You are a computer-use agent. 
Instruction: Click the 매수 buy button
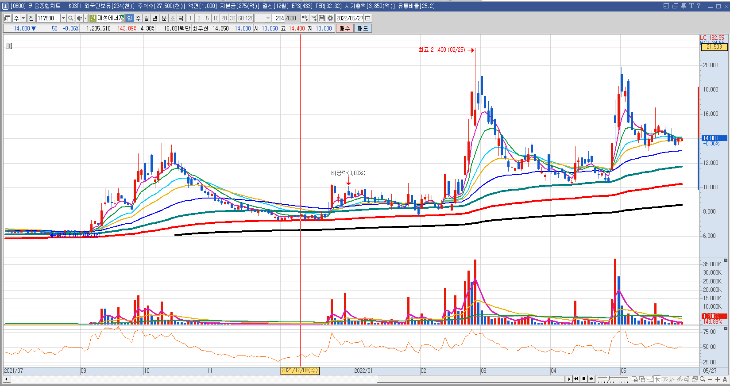[345, 28]
